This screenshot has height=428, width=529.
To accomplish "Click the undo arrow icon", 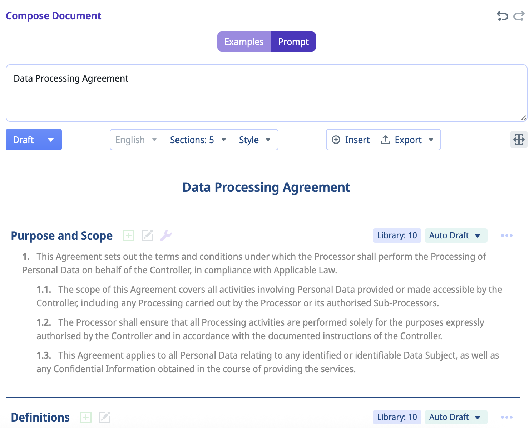I will 502,16.
